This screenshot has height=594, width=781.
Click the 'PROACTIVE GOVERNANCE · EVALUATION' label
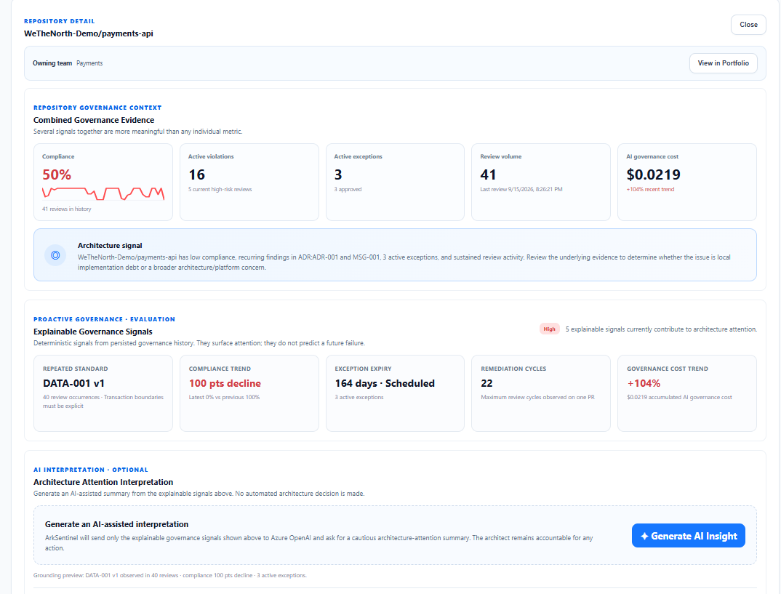pyautogui.click(x=104, y=319)
